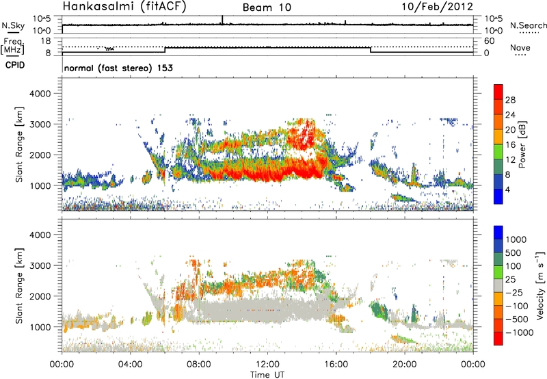Click "Slant Range [km]" label of power panel

pyautogui.click(x=19, y=144)
